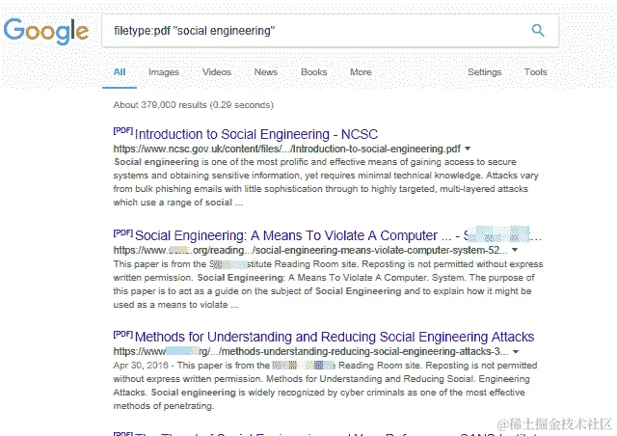Select the All results tab
Viewport: 617px width, 436px height.
(x=120, y=72)
